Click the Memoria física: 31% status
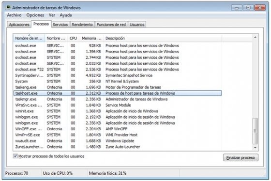 107,173
